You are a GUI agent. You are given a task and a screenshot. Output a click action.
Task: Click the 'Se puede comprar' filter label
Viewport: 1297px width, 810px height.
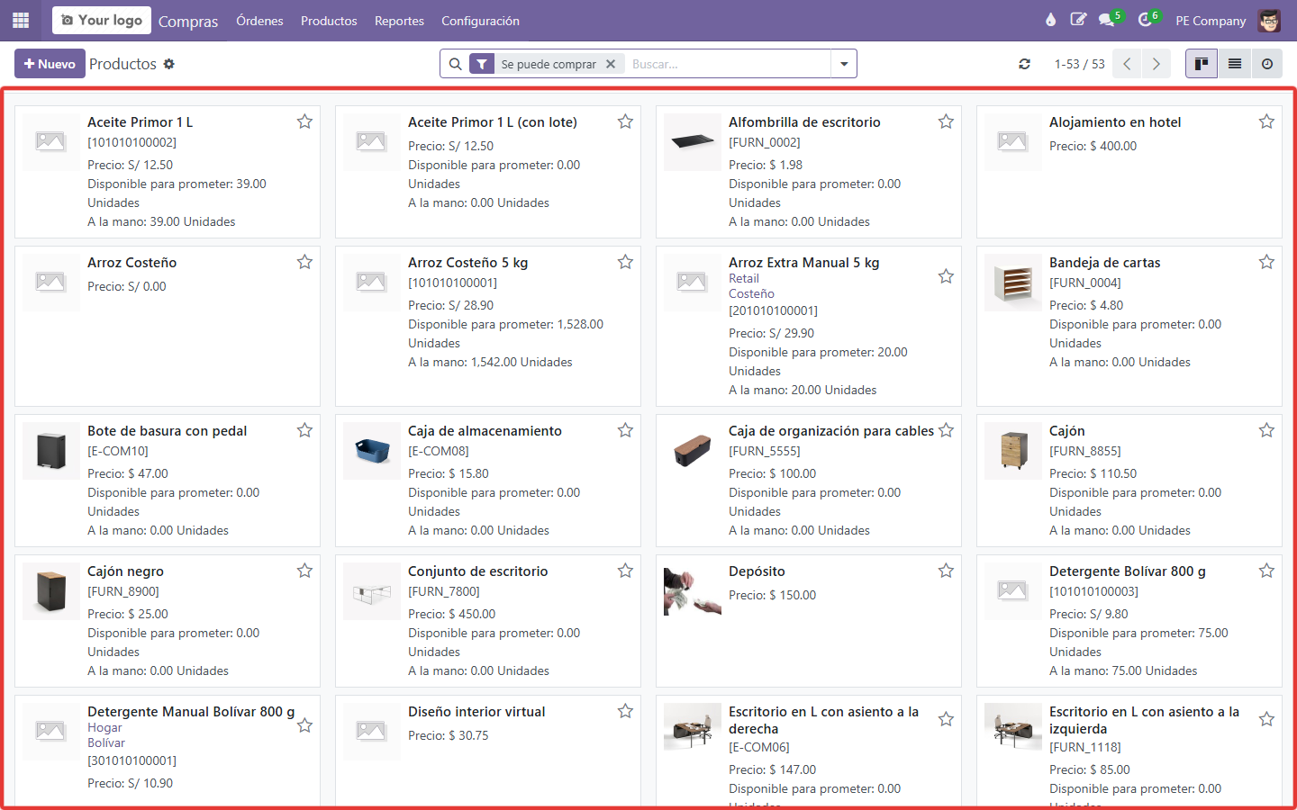coord(549,64)
